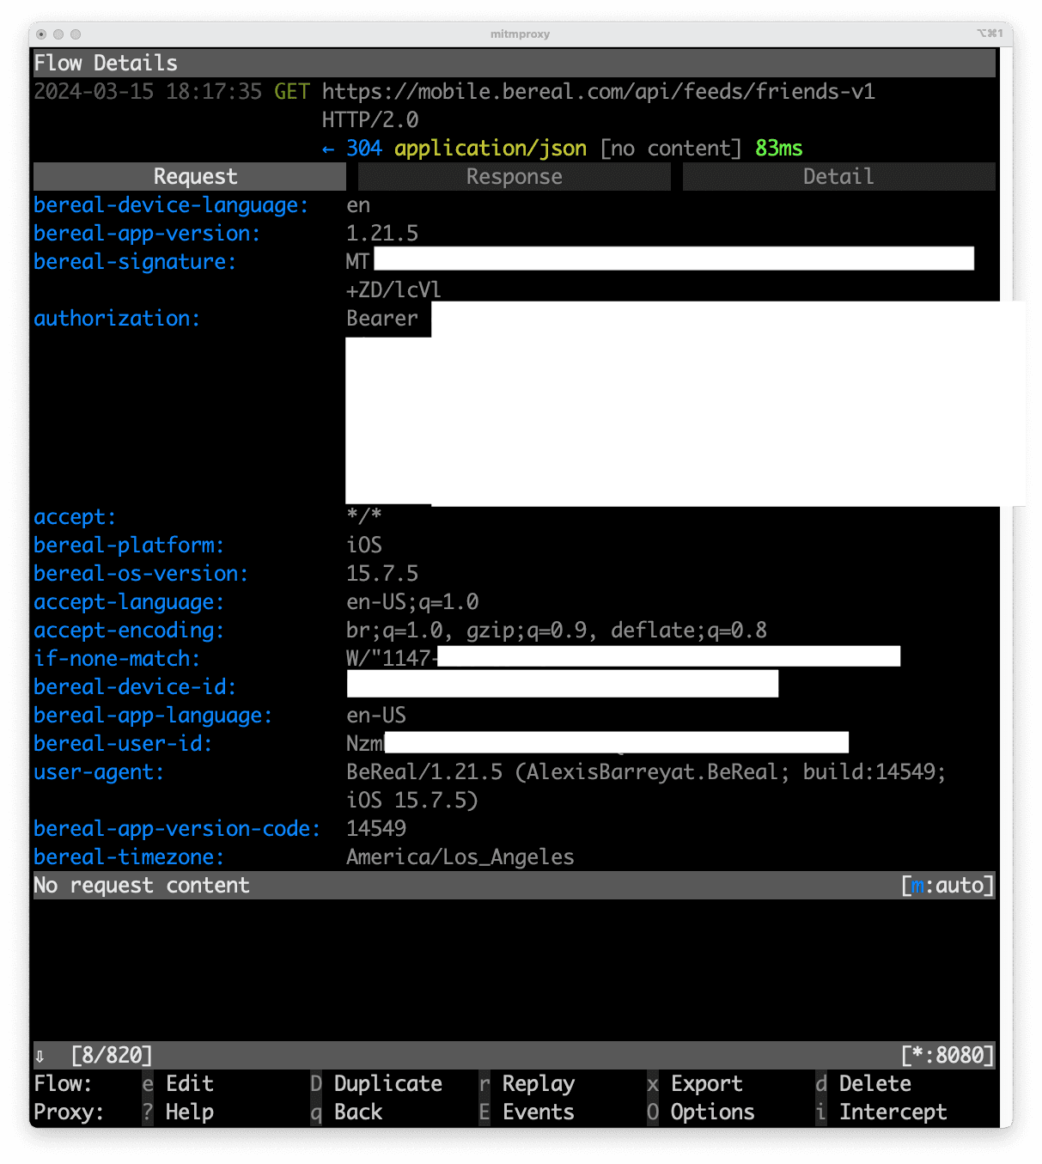This screenshot has width=1042, height=1164.
Task: Click the [*:8080] listen port indicator
Action: pyautogui.click(x=948, y=1055)
